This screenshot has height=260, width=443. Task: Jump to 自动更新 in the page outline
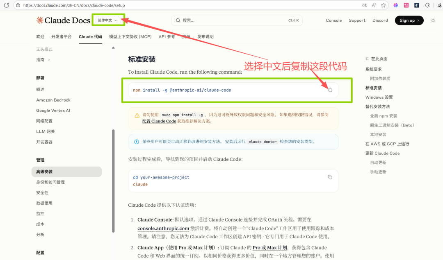click(x=378, y=163)
